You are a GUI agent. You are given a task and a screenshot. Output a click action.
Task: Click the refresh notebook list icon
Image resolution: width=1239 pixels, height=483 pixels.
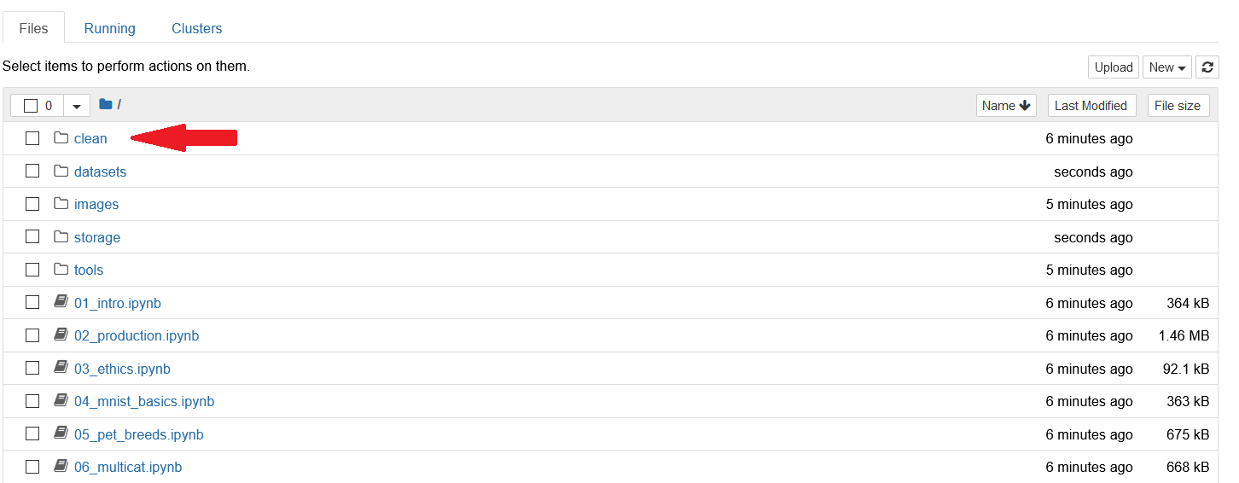pos(1207,67)
